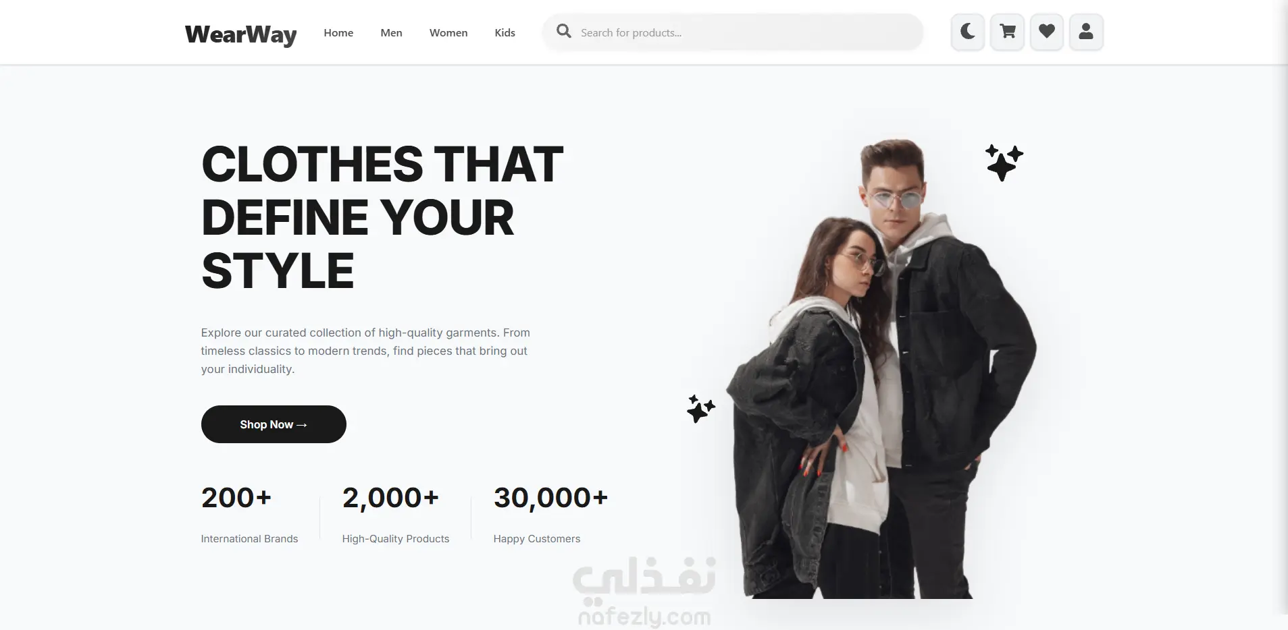Open the Home menu item
Screen dimensions: 1288x630
point(338,32)
